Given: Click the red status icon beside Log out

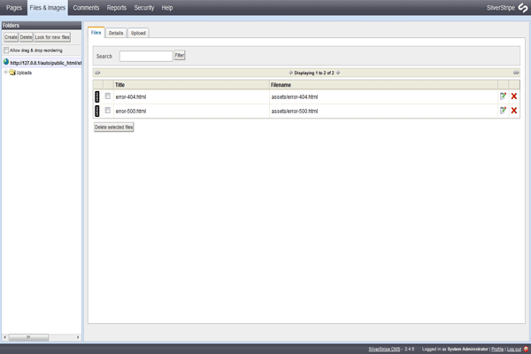Looking at the screenshot, I should click(x=526, y=349).
